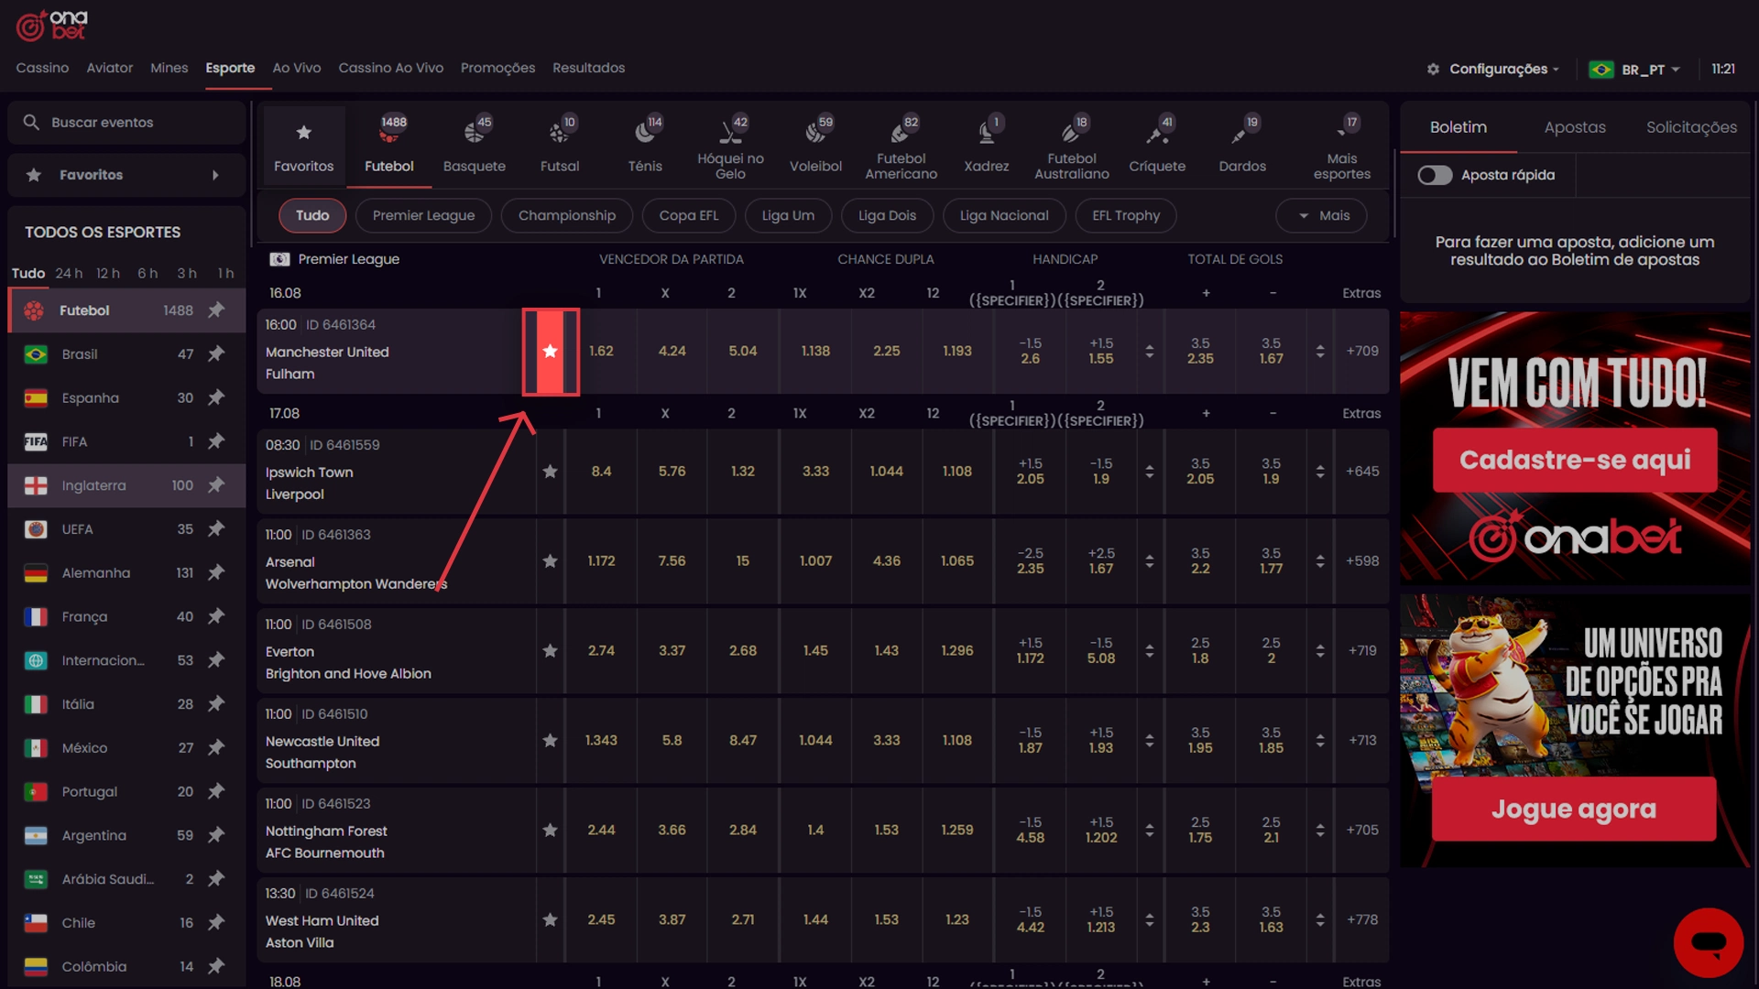Favorite the Everton vs Brighton match

[x=550, y=651]
